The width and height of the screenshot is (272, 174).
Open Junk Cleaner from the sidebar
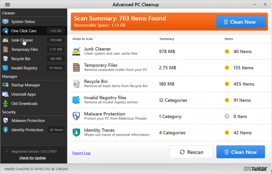34,40
